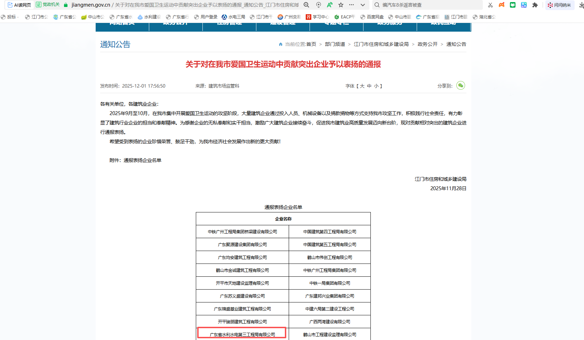
Task: Click 江门市住房和城乡建设局 breadcrumb link
Action: pyautogui.click(x=381, y=44)
